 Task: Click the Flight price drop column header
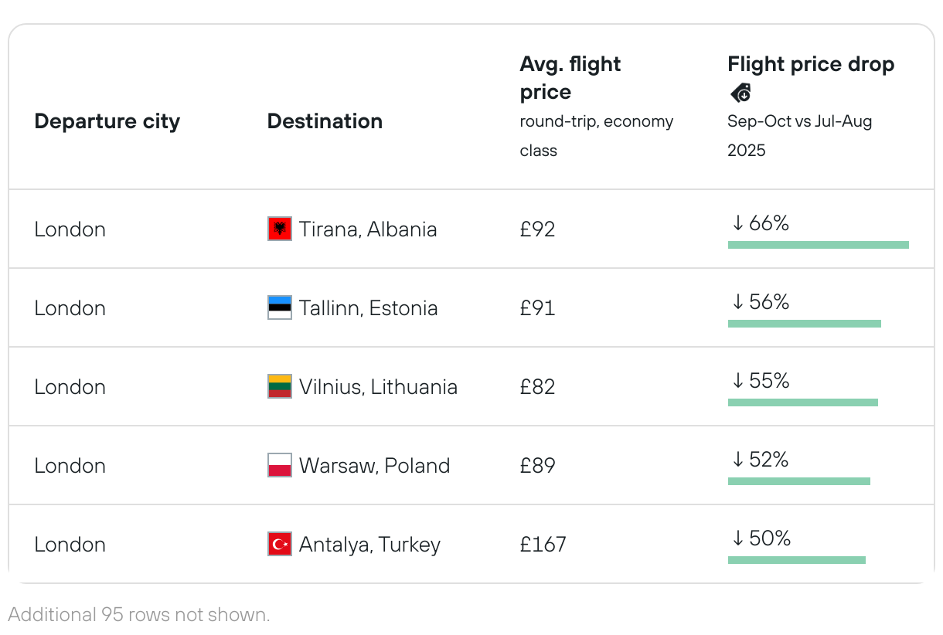click(x=810, y=65)
